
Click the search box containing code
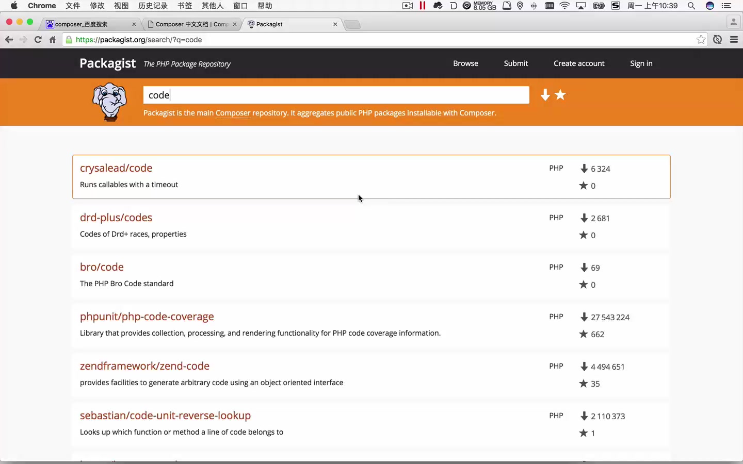(336, 95)
